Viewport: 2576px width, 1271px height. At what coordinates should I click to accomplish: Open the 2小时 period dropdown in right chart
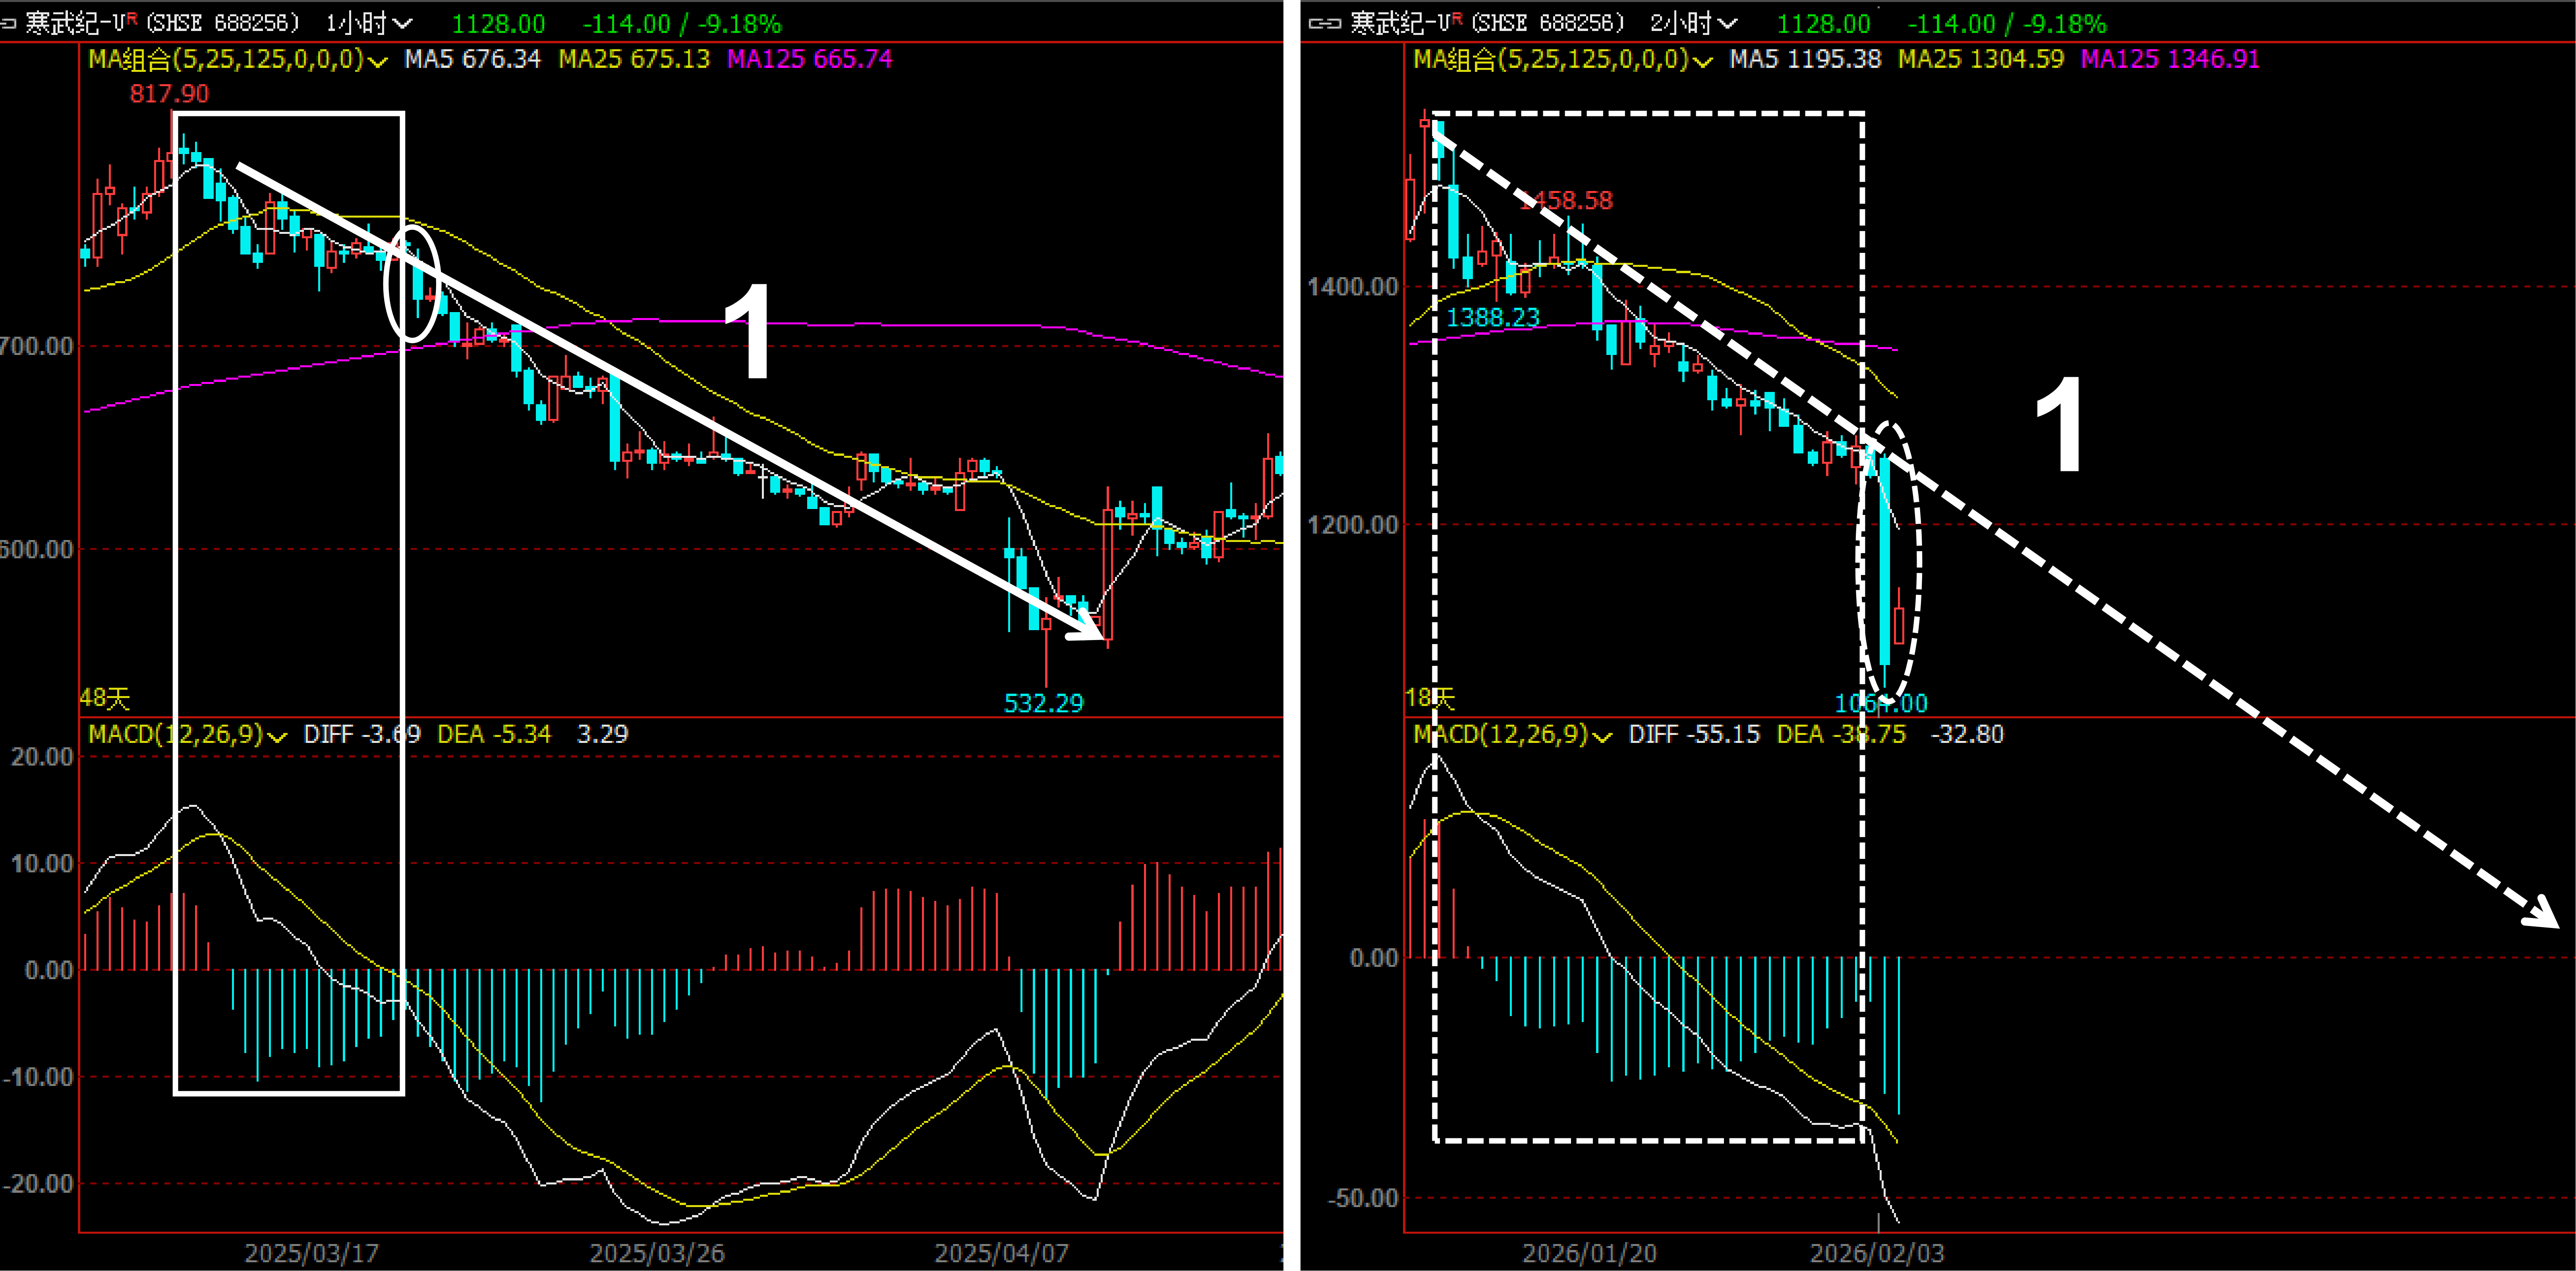1694,23
